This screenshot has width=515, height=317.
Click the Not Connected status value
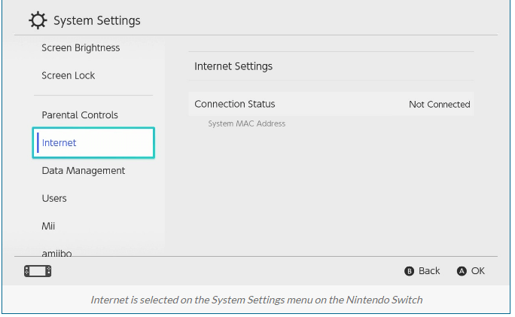click(440, 105)
